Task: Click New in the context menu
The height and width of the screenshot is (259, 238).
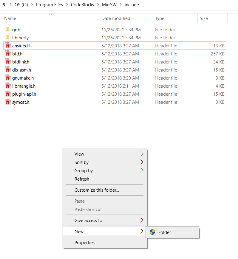Action: point(79,232)
